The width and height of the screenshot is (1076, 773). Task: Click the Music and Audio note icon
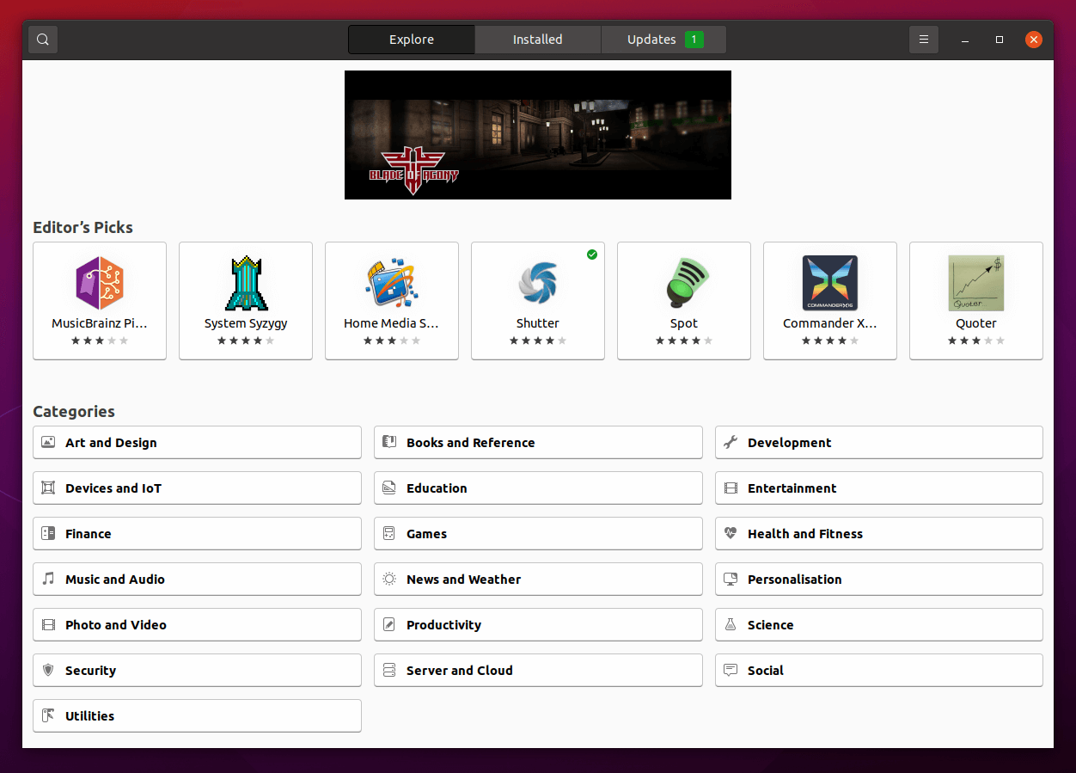(x=48, y=580)
